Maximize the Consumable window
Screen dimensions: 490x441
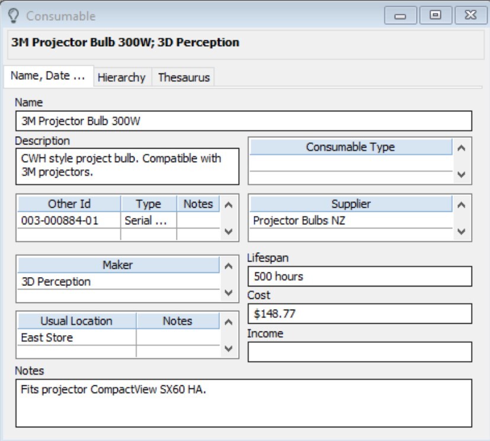click(435, 15)
